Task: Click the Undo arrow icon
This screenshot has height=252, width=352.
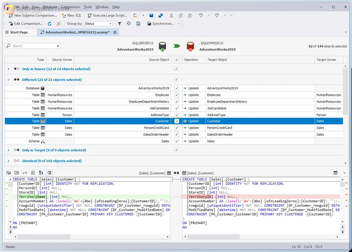Action: click(x=201, y=15)
